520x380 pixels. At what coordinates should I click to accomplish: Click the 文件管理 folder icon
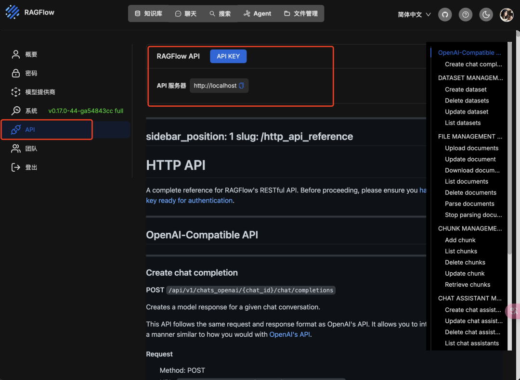[x=287, y=13]
